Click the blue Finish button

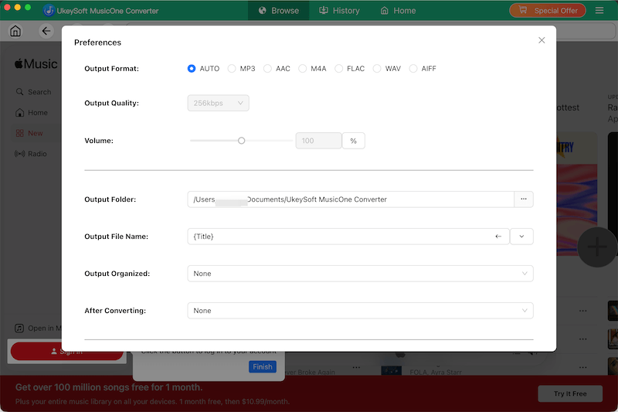click(x=263, y=366)
